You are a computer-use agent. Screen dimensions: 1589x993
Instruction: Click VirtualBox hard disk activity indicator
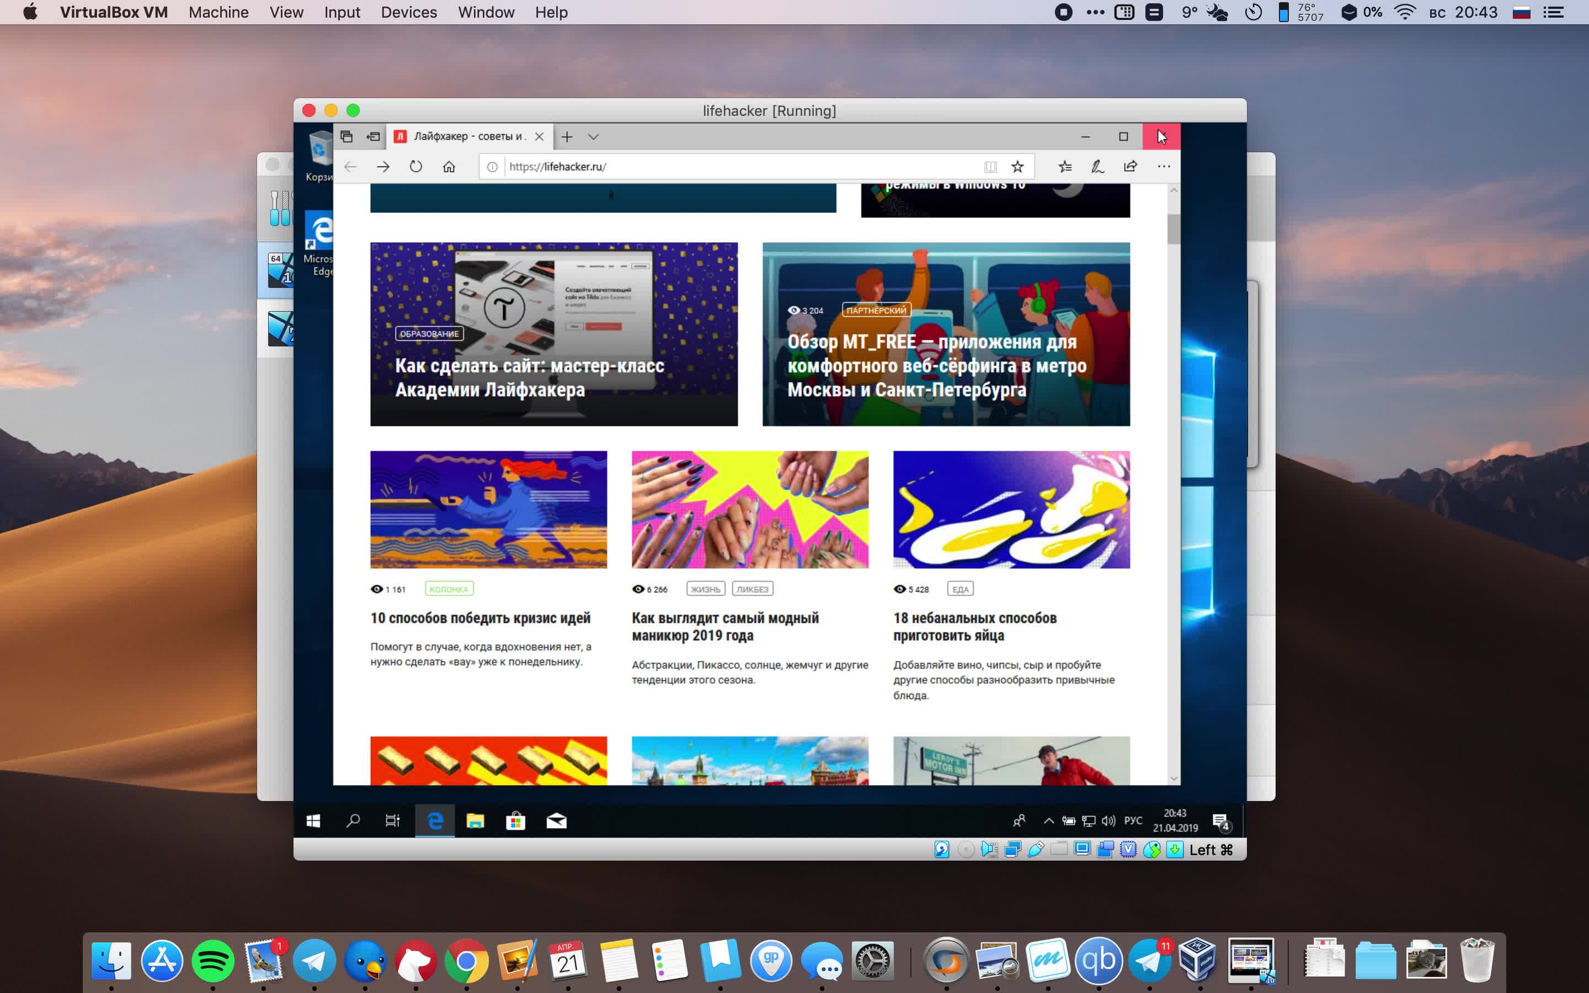(942, 850)
